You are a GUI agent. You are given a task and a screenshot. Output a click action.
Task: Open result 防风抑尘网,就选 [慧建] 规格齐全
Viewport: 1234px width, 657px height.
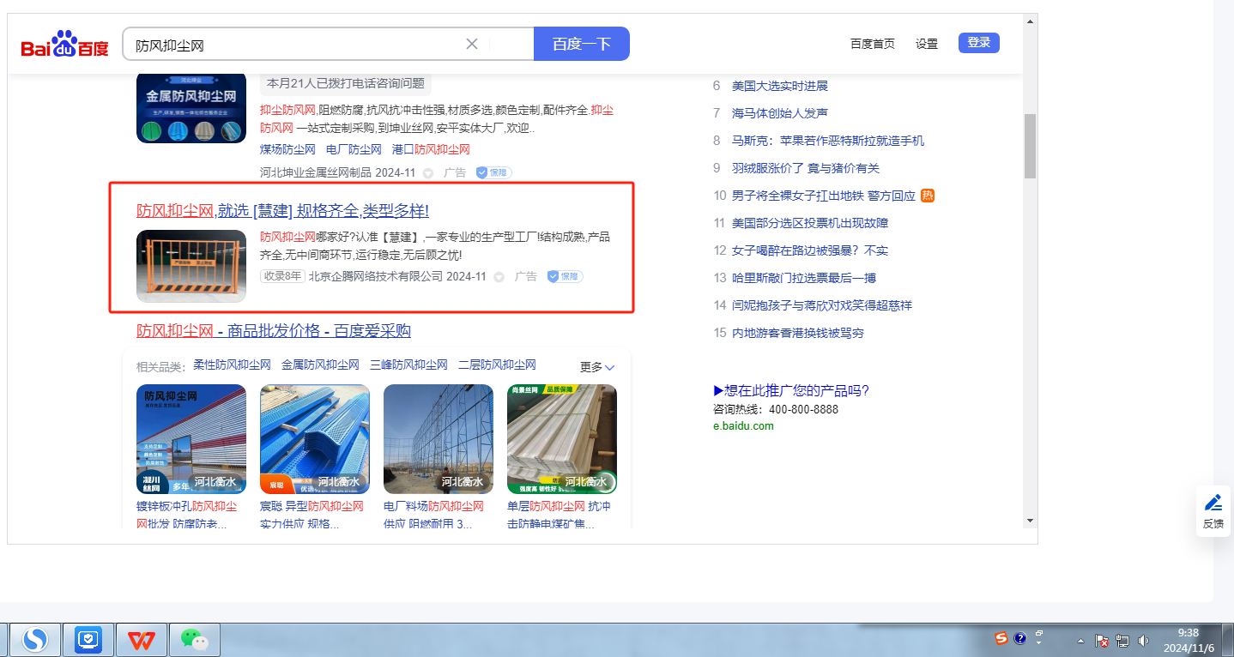282,211
